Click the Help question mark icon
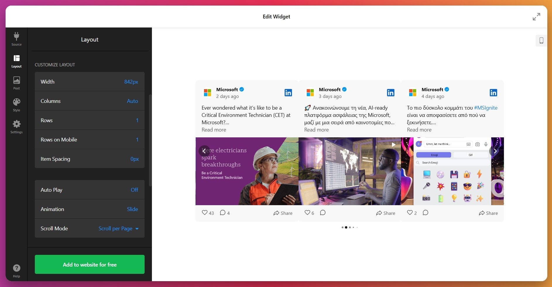The image size is (552, 287). 16,271
